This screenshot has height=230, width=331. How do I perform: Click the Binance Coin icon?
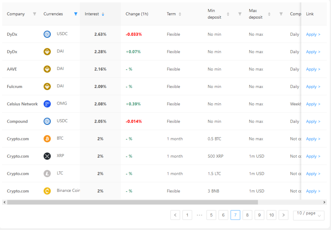point(47,191)
